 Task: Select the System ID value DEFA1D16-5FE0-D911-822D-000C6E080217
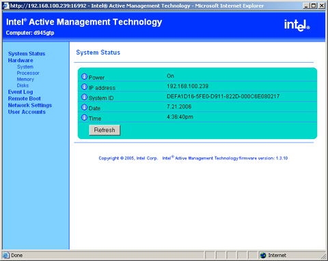pyautogui.click(x=223, y=96)
